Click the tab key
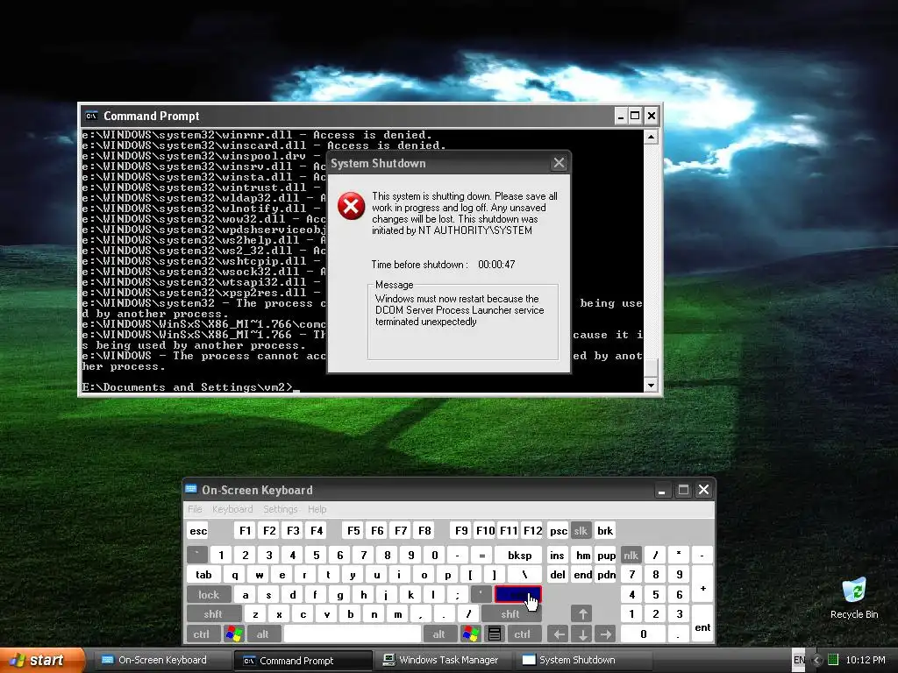The image size is (898, 673). pyautogui.click(x=203, y=575)
